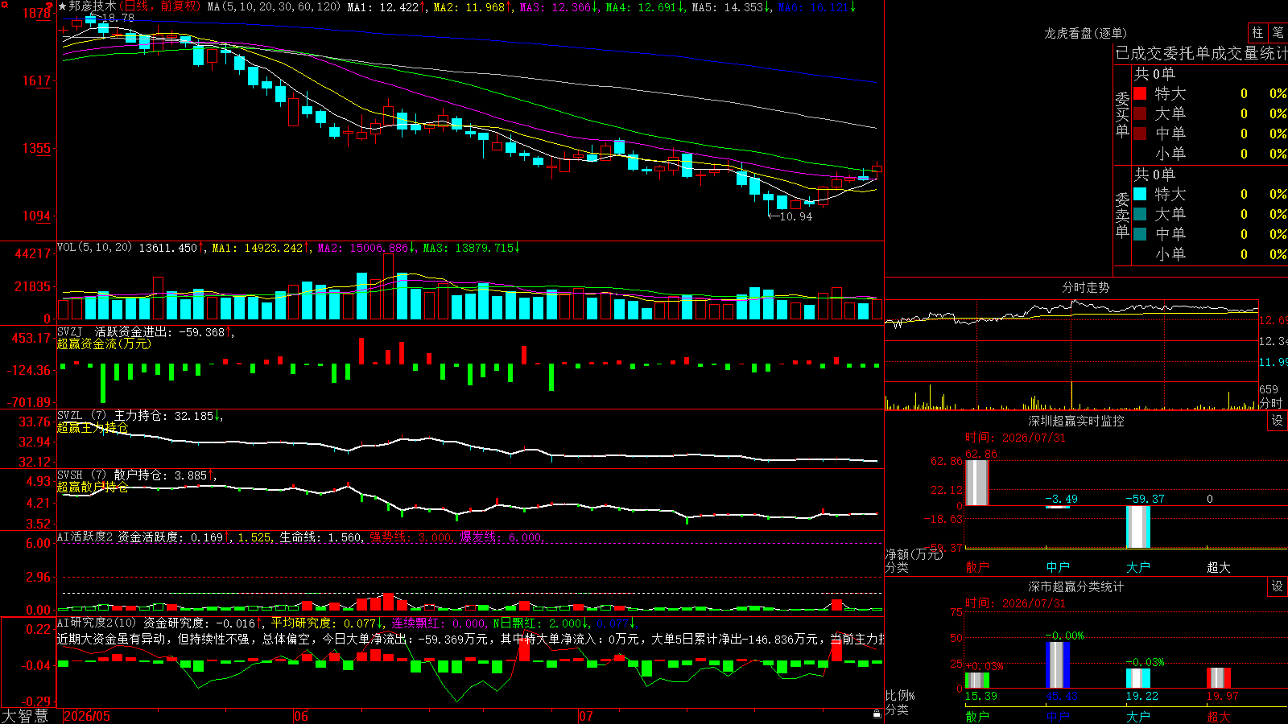
Task: Click the 10.94 low price marker
Action: coord(796,216)
